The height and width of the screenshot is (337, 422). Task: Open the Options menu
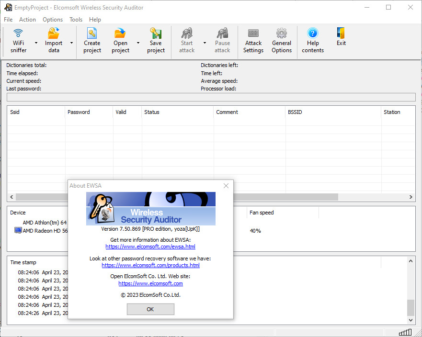point(53,20)
